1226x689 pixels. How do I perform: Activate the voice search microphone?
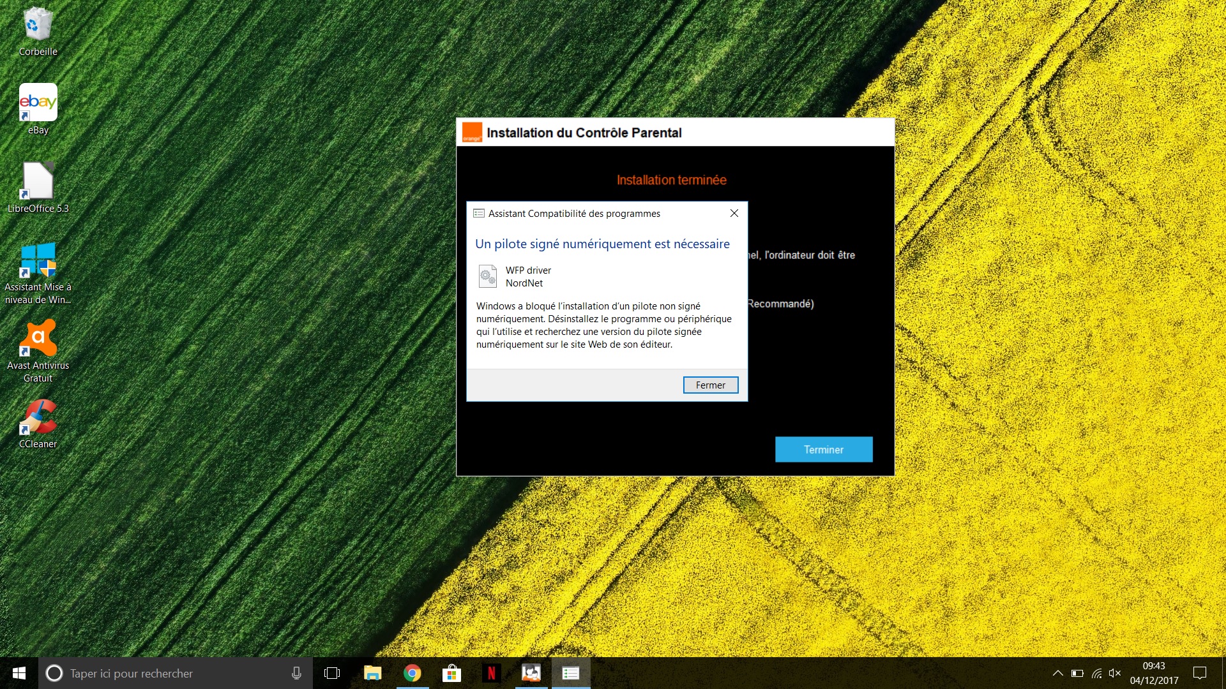click(296, 673)
